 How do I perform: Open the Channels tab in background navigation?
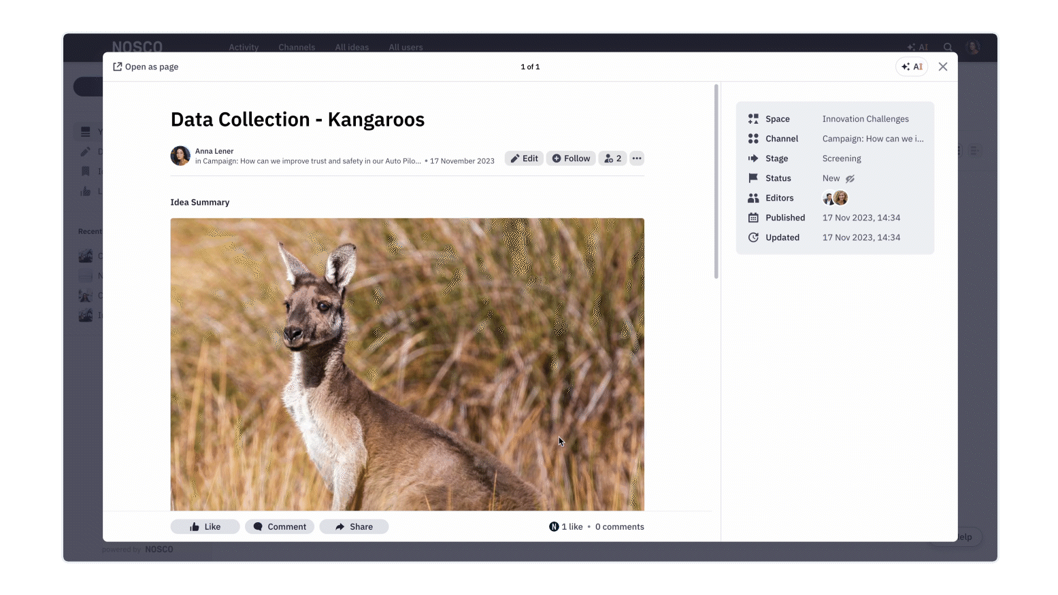(x=297, y=47)
